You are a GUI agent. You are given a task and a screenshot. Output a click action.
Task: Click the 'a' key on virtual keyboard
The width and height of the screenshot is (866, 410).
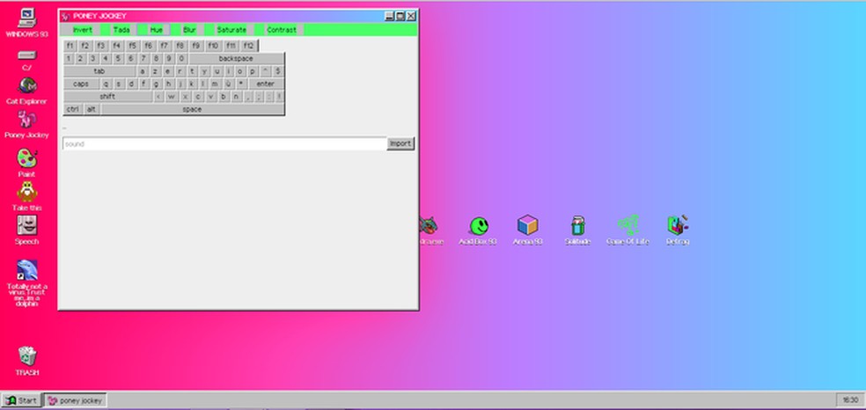click(x=143, y=71)
